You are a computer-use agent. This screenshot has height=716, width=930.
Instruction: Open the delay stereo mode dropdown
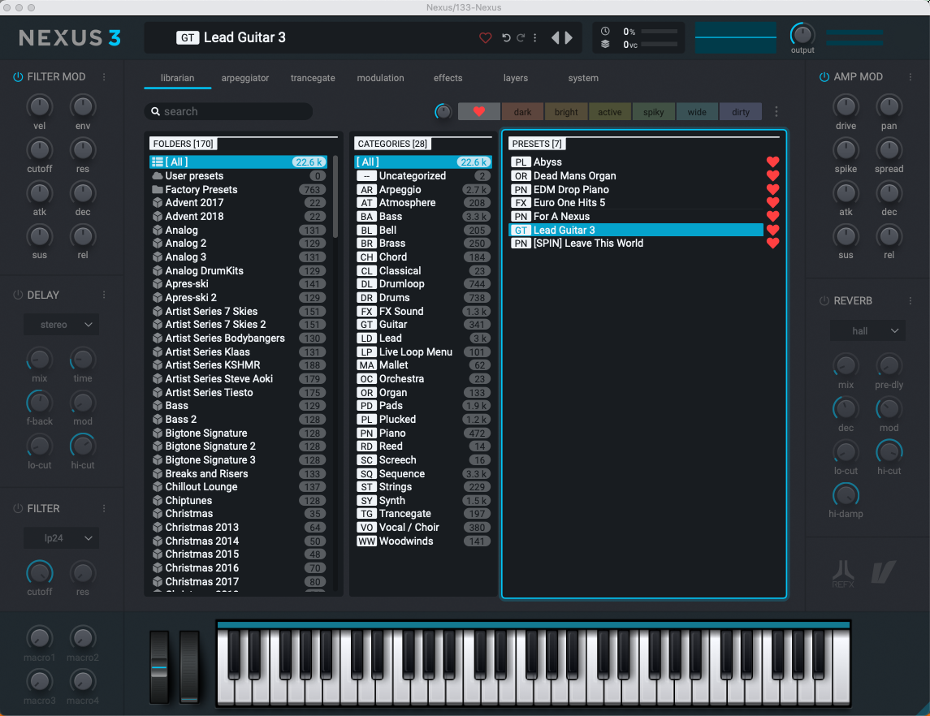tap(62, 325)
